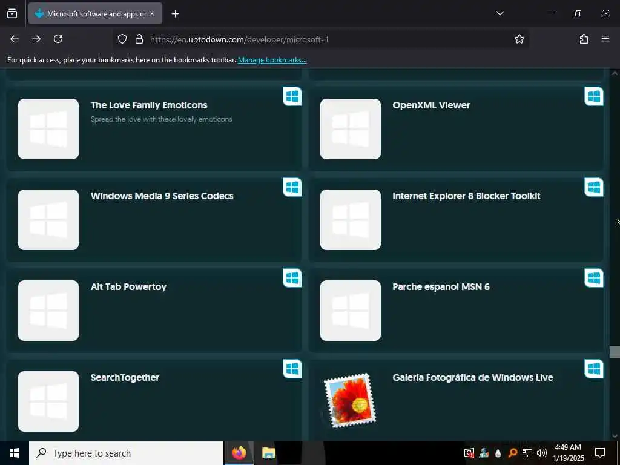This screenshot has height=465, width=620.
Task: Open the Firefox extensions button
Action: coord(584,39)
